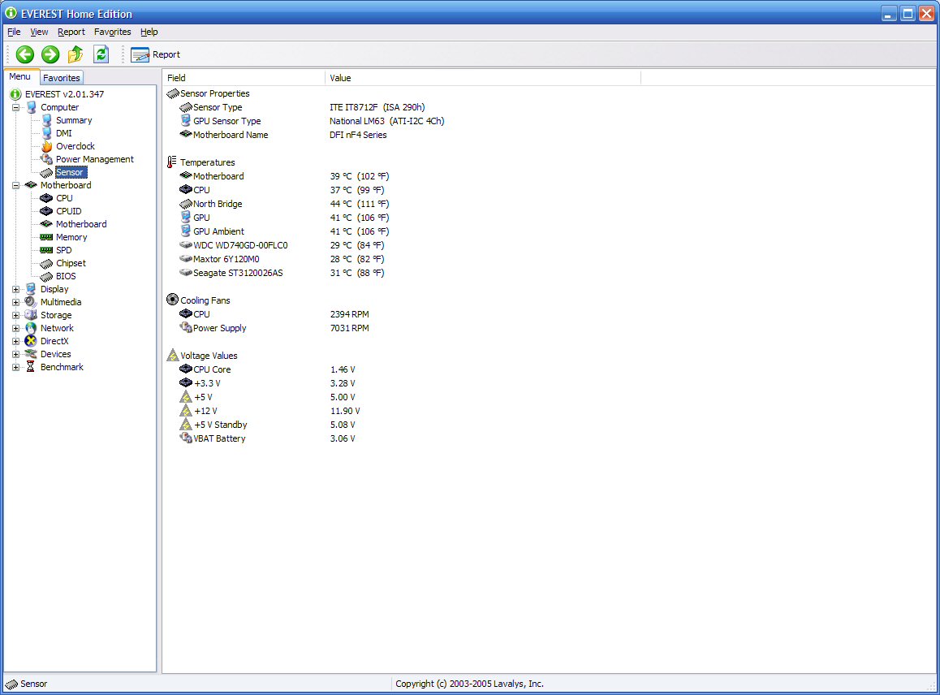The width and height of the screenshot is (940, 695).
Task: Click the Cooling Fans fan icon
Action: (x=173, y=300)
